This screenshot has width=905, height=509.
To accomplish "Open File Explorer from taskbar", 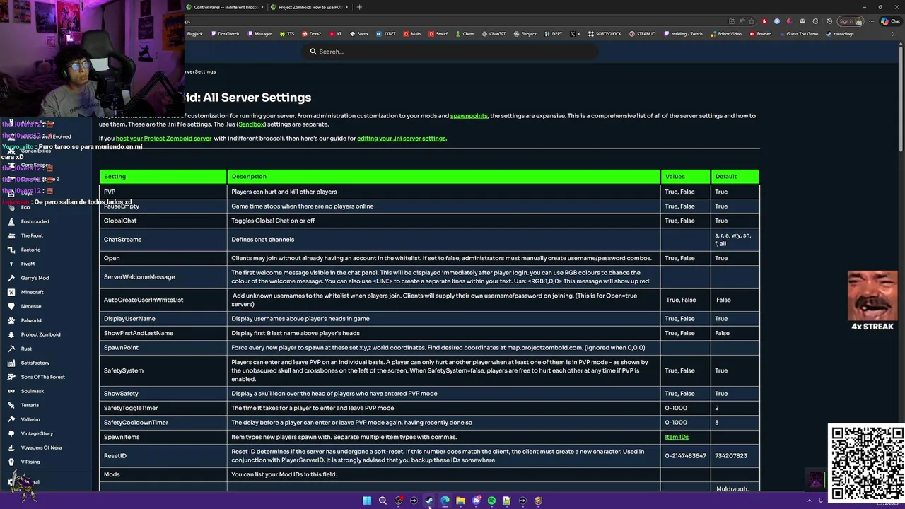I will pos(460,501).
